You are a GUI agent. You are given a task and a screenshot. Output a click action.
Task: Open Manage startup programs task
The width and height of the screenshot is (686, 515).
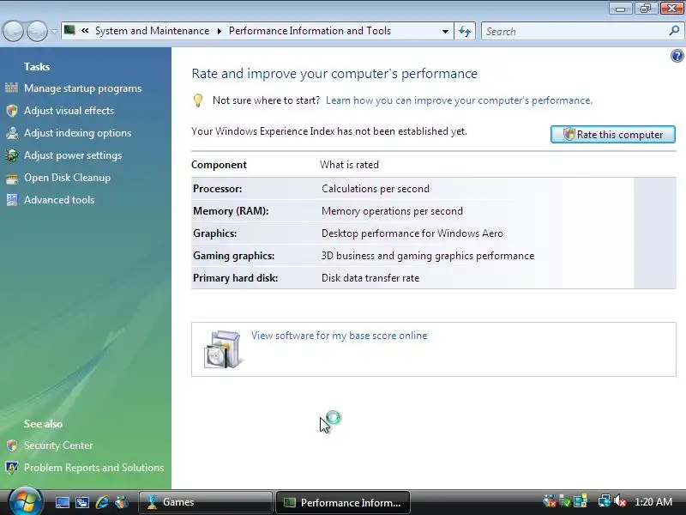click(82, 88)
